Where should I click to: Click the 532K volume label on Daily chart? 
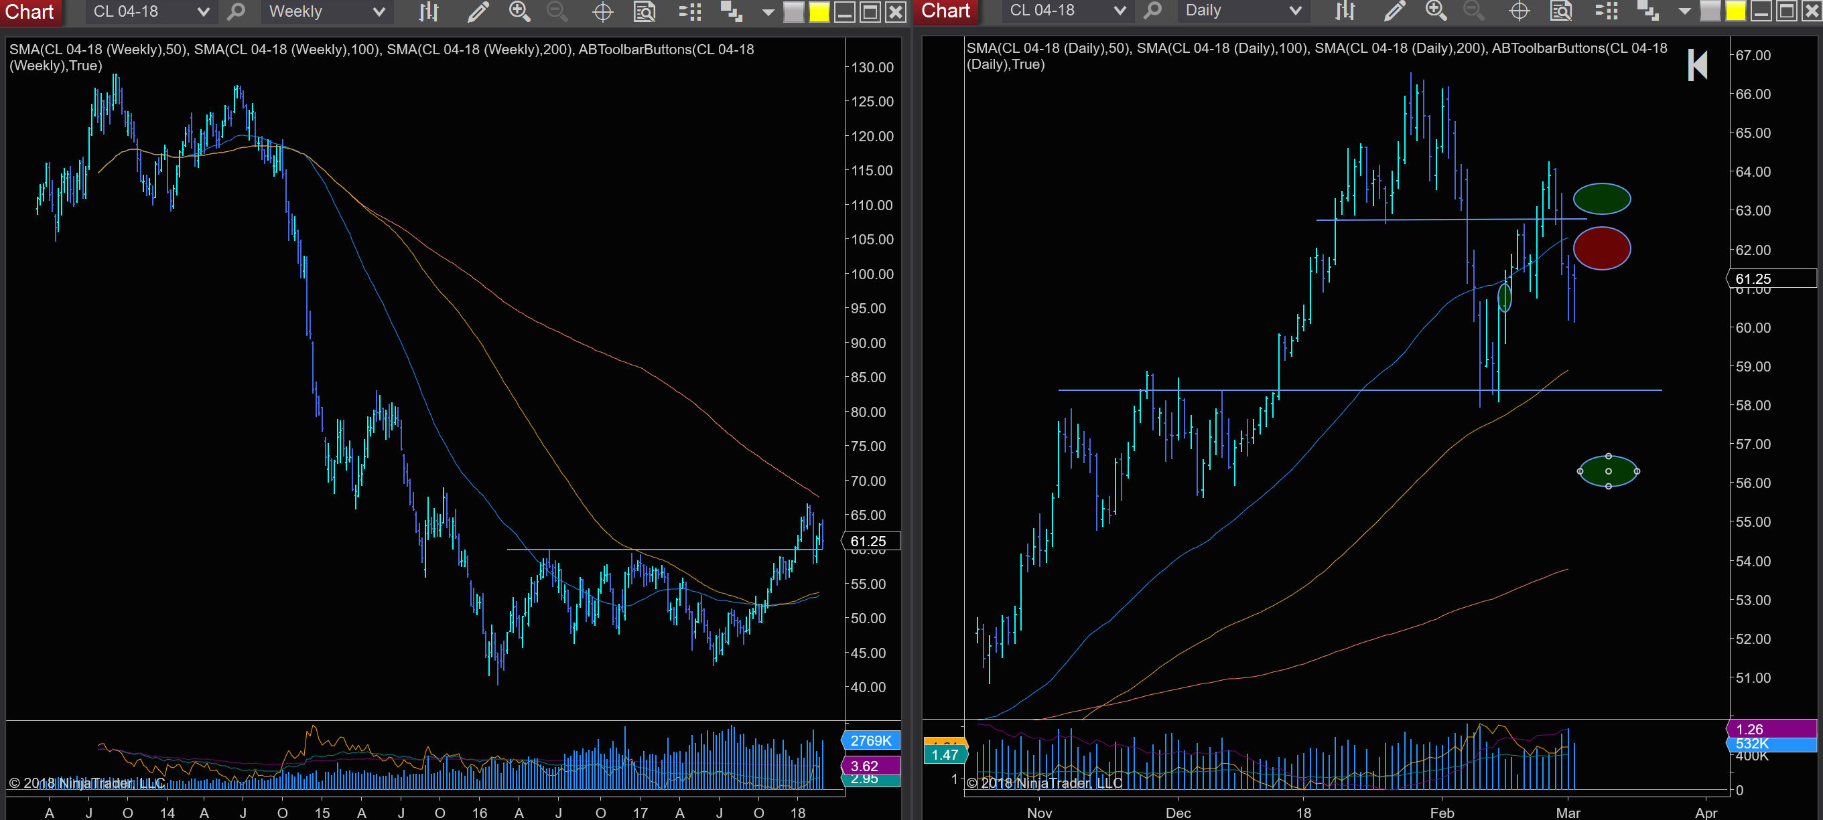pos(1772,744)
